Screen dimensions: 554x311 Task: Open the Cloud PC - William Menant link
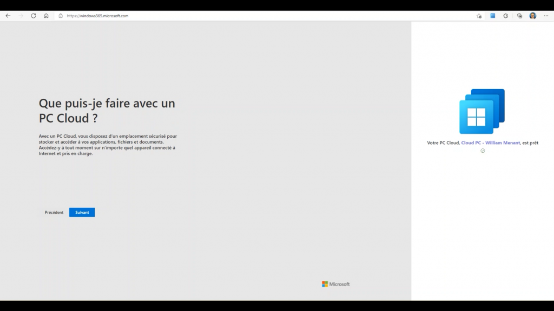490,143
